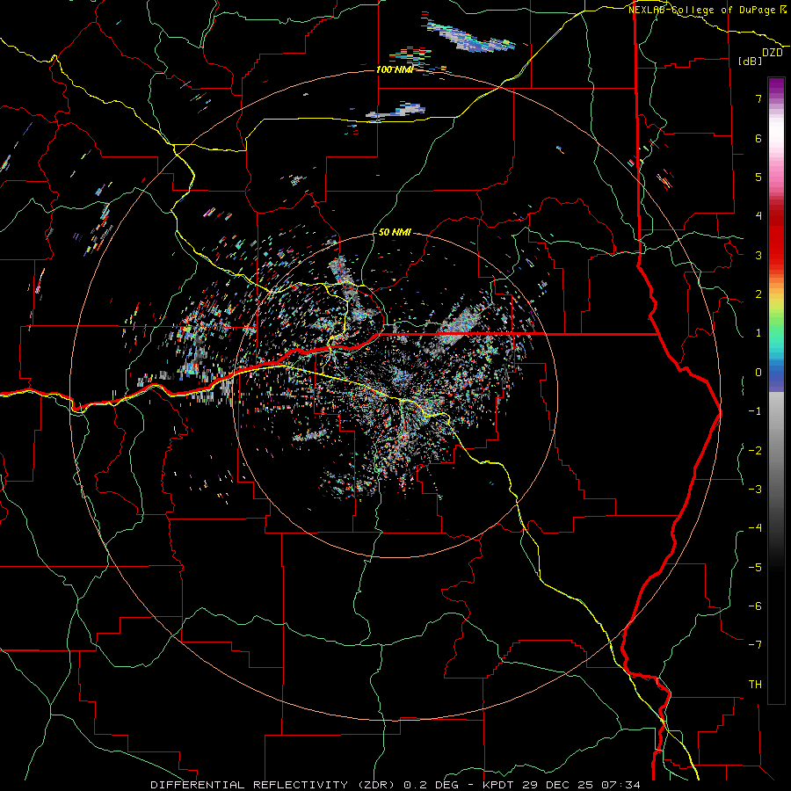Click the "-2" value on the color scale
Image resolution: width=791 pixels, height=791 pixels.
pyautogui.click(x=755, y=451)
